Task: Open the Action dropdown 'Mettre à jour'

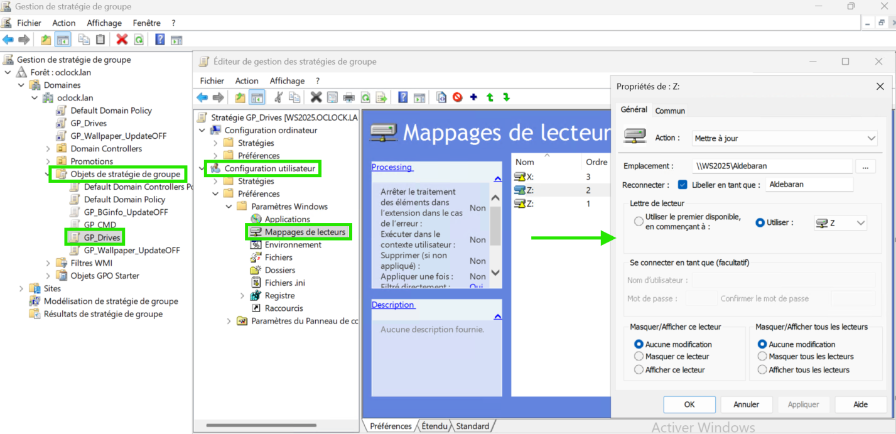Action: [x=785, y=138]
